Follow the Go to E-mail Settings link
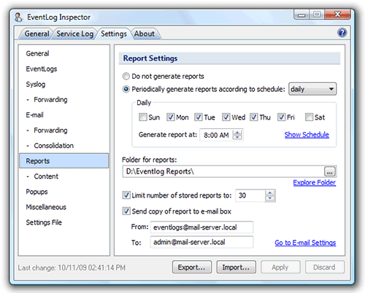 [x=305, y=243]
